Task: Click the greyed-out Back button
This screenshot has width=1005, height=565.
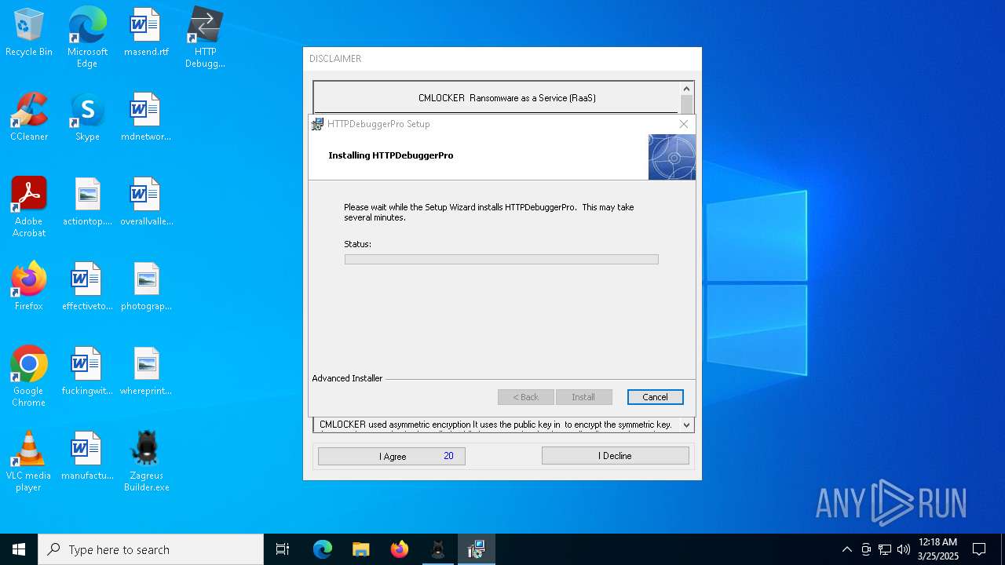Action: point(526,397)
